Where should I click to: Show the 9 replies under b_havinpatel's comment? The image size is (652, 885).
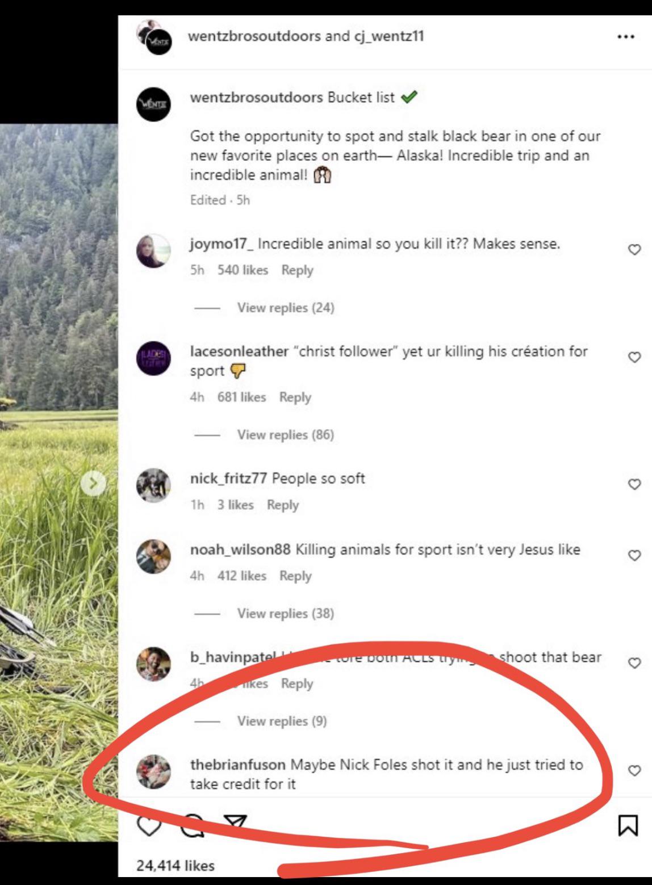pyautogui.click(x=282, y=721)
